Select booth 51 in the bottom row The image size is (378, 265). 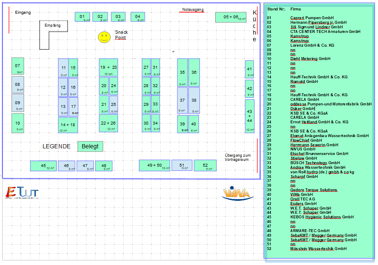tap(182, 165)
